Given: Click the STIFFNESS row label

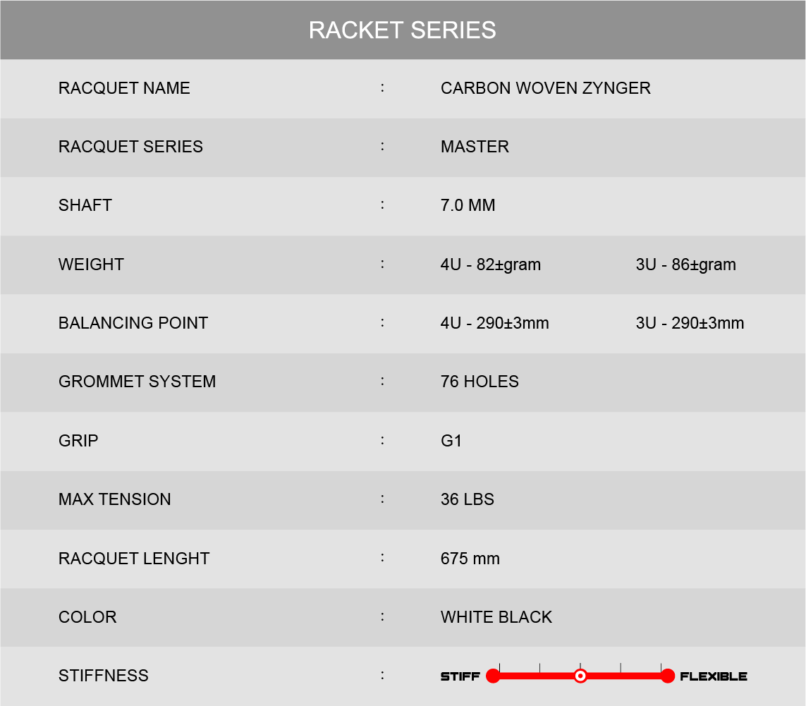Looking at the screenshot, I should click(104, 676).
